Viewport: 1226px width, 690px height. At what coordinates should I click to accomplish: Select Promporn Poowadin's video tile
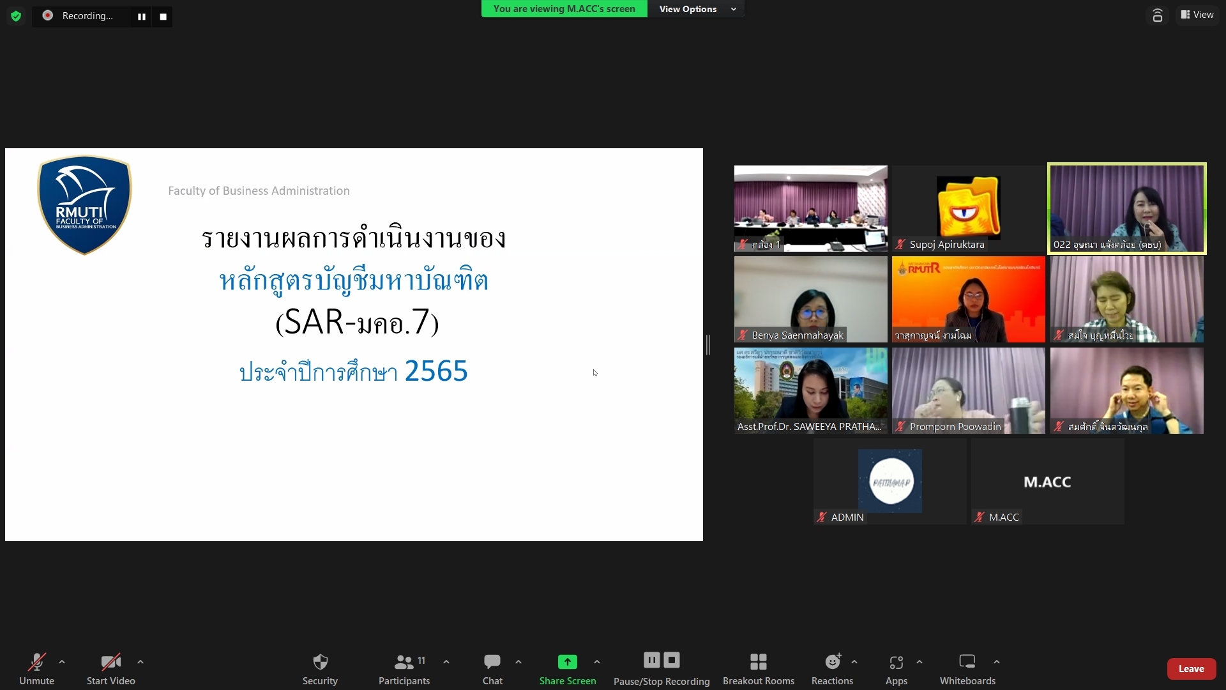point(969,390)
